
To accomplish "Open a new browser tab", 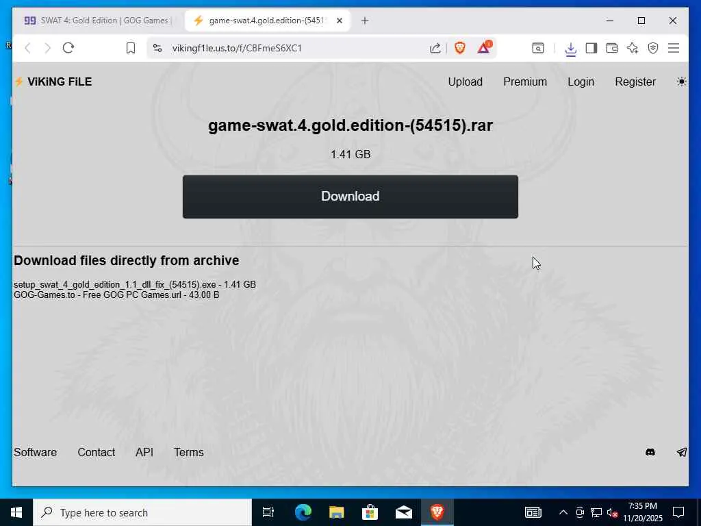I will 365,21.
